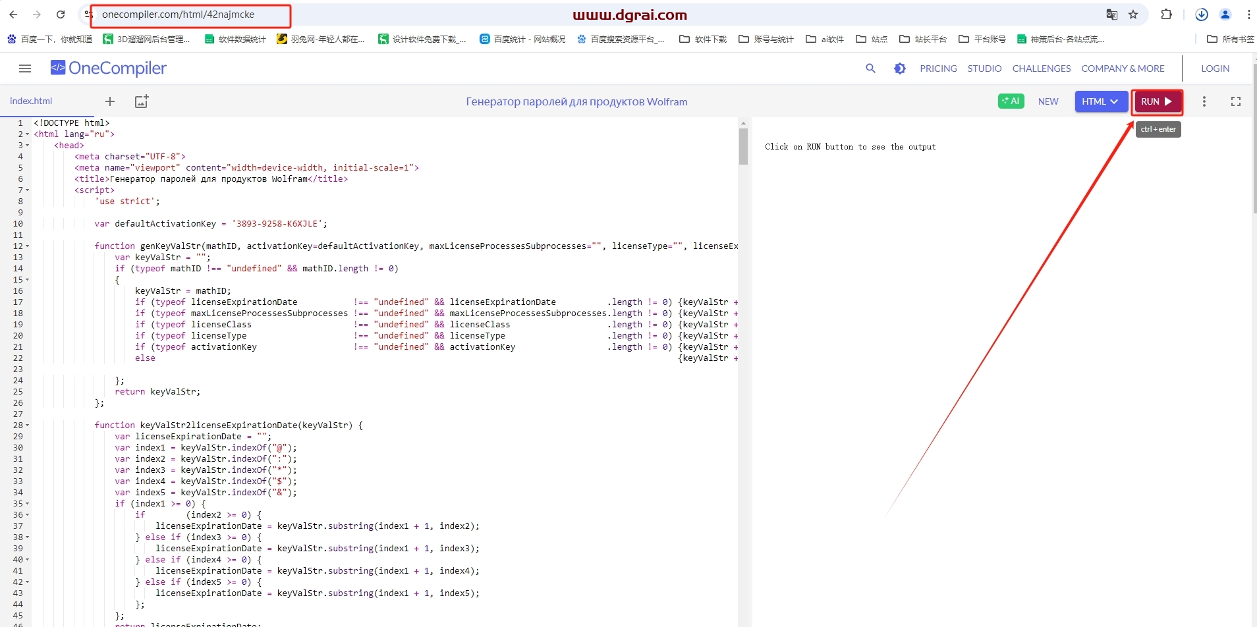
Task: Open the 羽兔网 bookmark
Action: click(x=321, y=40)
